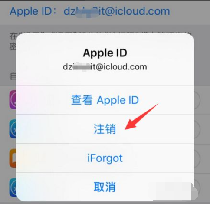Tap the icloud.com email in the dialog
Image resolution: width=210 pixels, height=204 pixels.
point(105,67)
